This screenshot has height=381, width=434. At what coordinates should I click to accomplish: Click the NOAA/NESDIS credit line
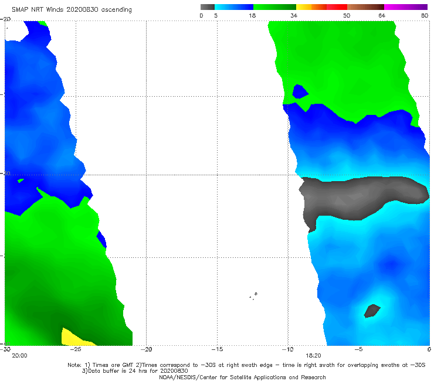tap(242, 377)
